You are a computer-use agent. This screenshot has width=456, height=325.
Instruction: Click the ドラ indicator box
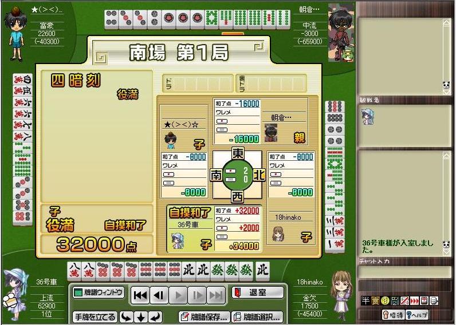tap(198, 84)
